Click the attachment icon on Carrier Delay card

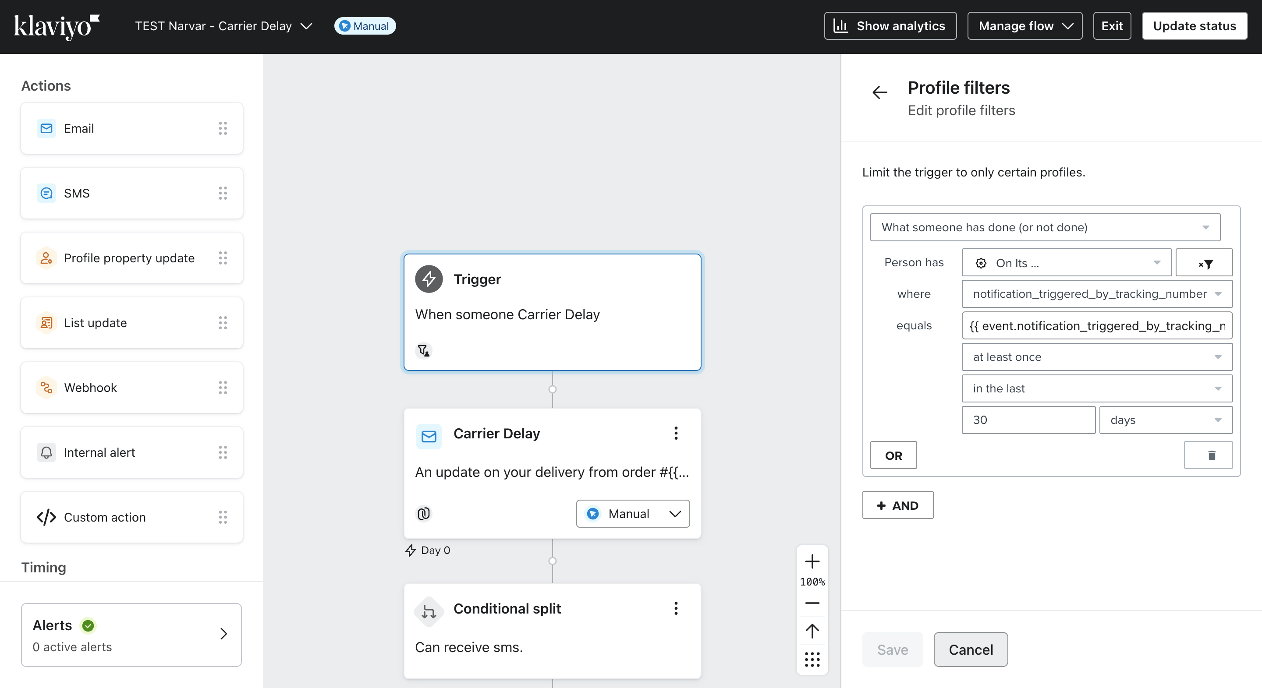(423, 514)
